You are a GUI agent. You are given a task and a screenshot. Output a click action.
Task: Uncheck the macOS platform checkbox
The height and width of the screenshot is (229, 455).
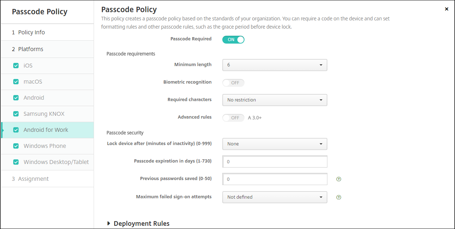point(16,82)
